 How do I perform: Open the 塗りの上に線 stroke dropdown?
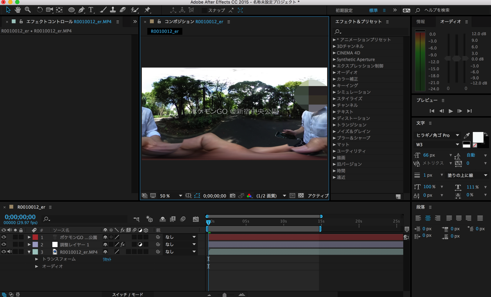tap(467, 175)
